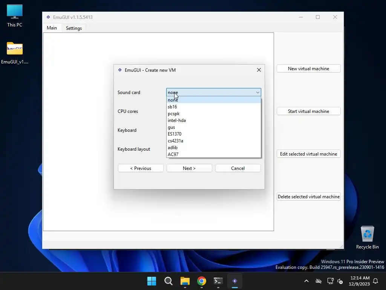Open the Windows Start menu
Image resolution: width=386 pixels, height=290 pixels.
[152, 281]
